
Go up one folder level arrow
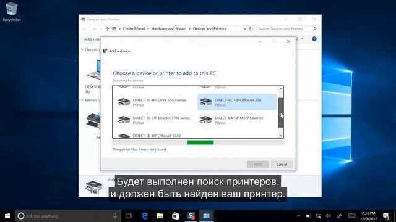pos(107,29)
